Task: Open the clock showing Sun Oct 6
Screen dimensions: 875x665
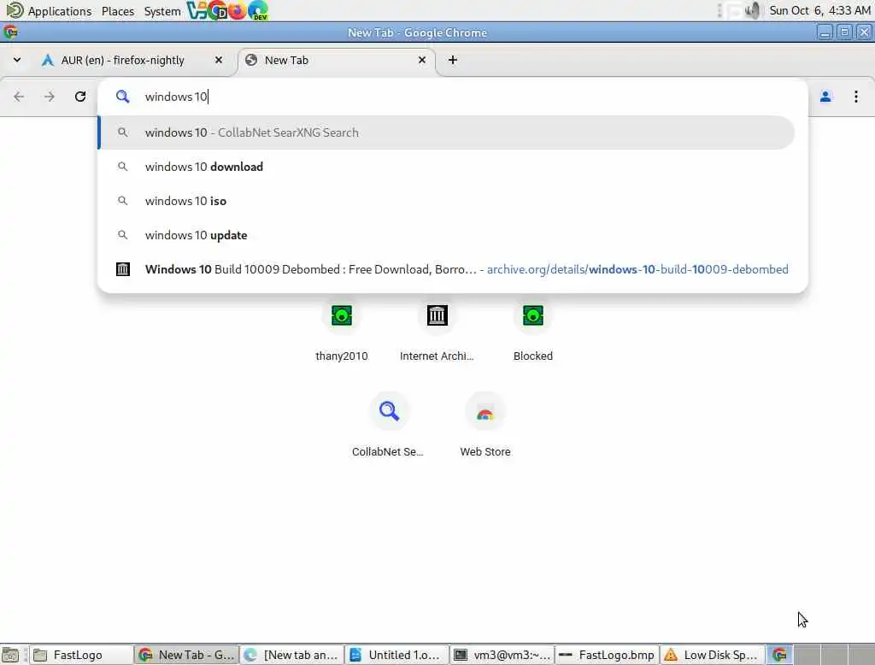Action: pos(819,10)
